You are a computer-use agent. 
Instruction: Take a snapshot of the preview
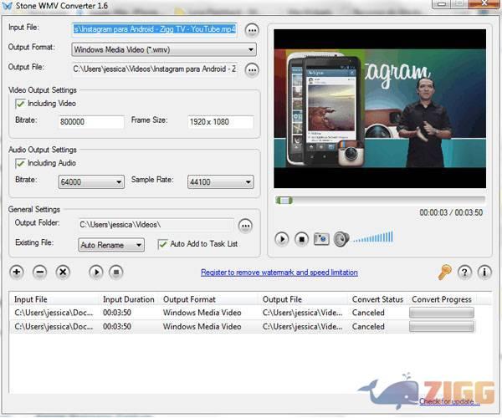(x=321, y=239)
